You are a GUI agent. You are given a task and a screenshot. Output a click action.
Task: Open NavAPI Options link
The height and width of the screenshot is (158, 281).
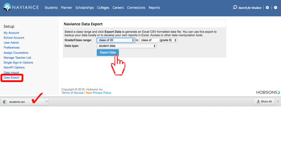14,67
